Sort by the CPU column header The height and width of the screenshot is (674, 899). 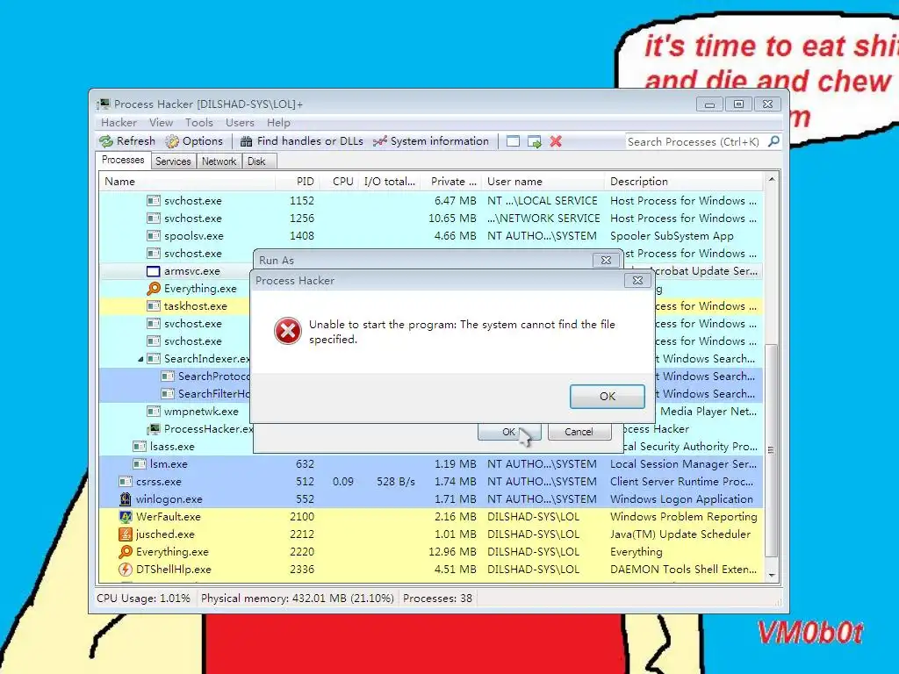tap(339, 181)
